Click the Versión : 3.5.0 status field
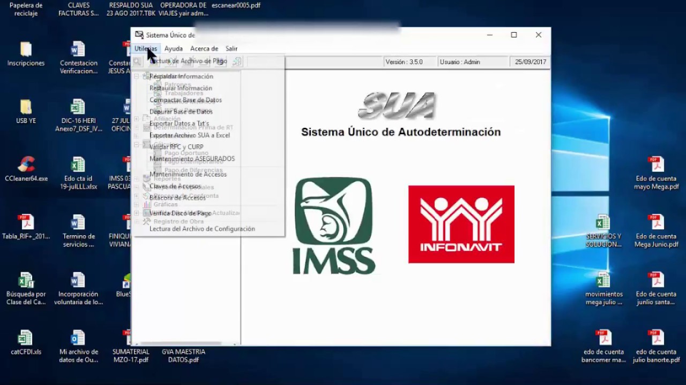The height and width of the screenshot is (385, 686). [x=410, y=62]
